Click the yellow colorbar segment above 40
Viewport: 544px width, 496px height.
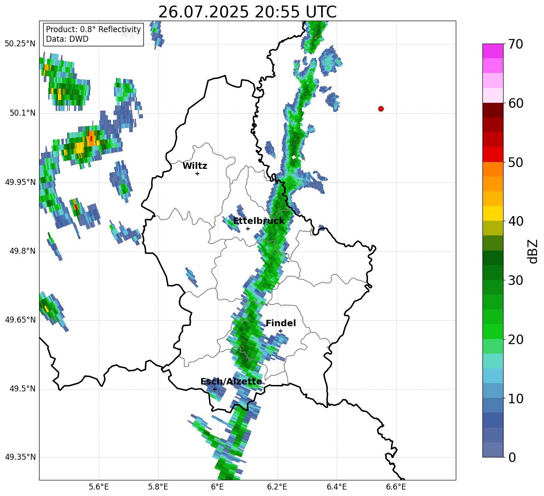point(493,213)
